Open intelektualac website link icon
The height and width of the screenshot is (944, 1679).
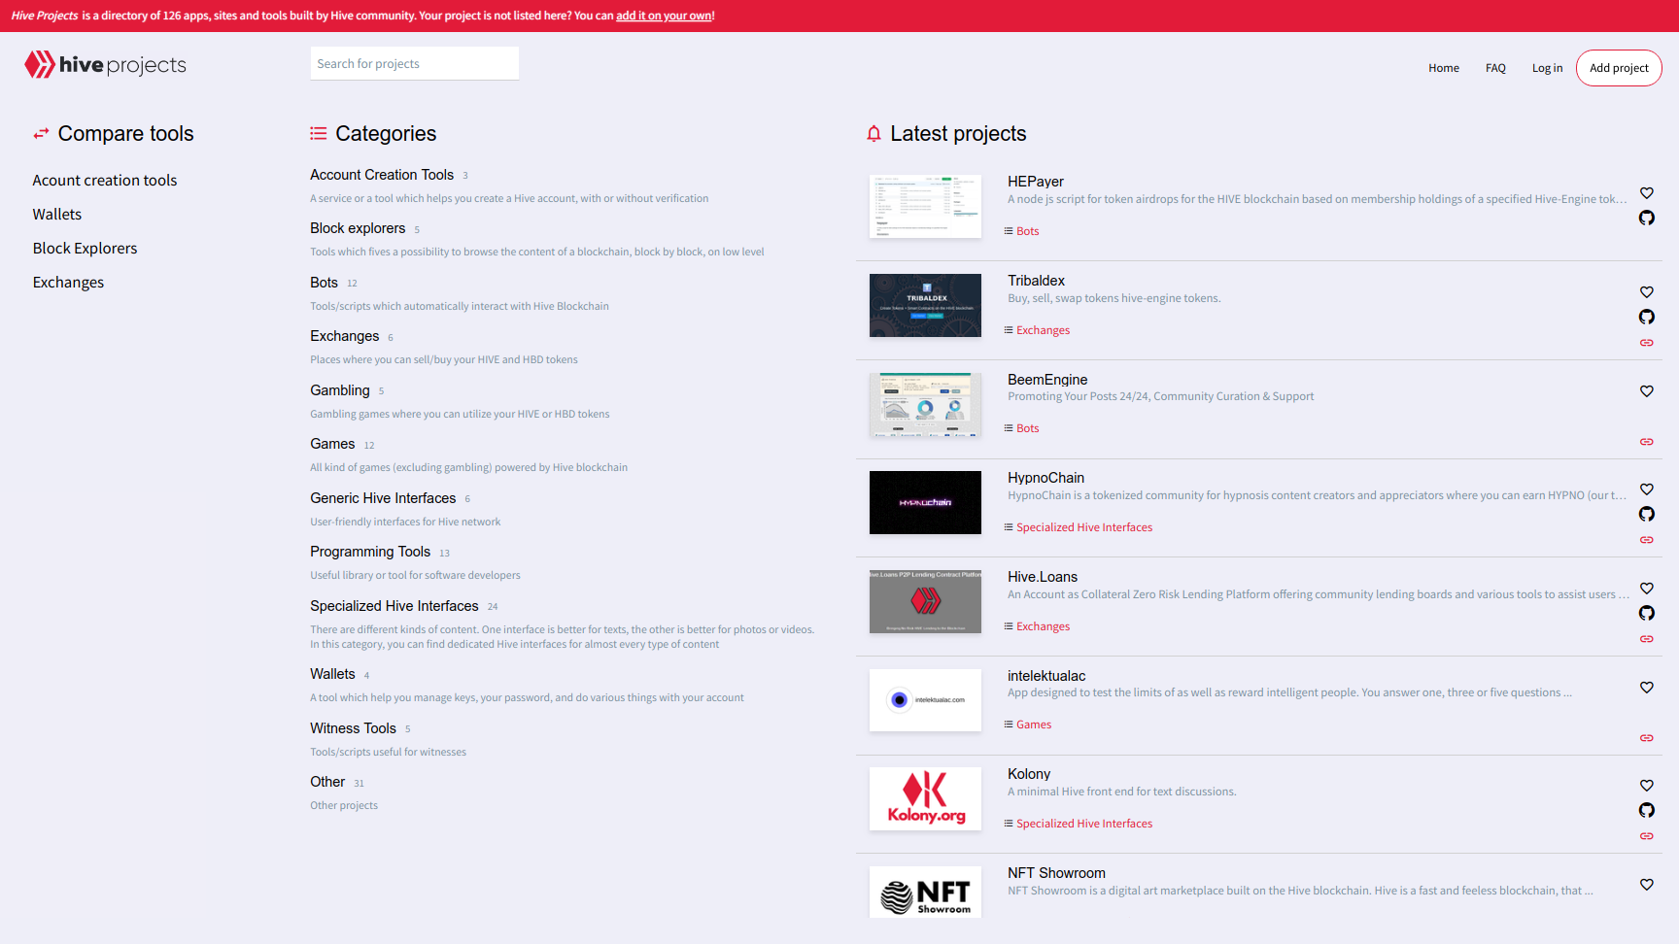(x=1647, y=738)
